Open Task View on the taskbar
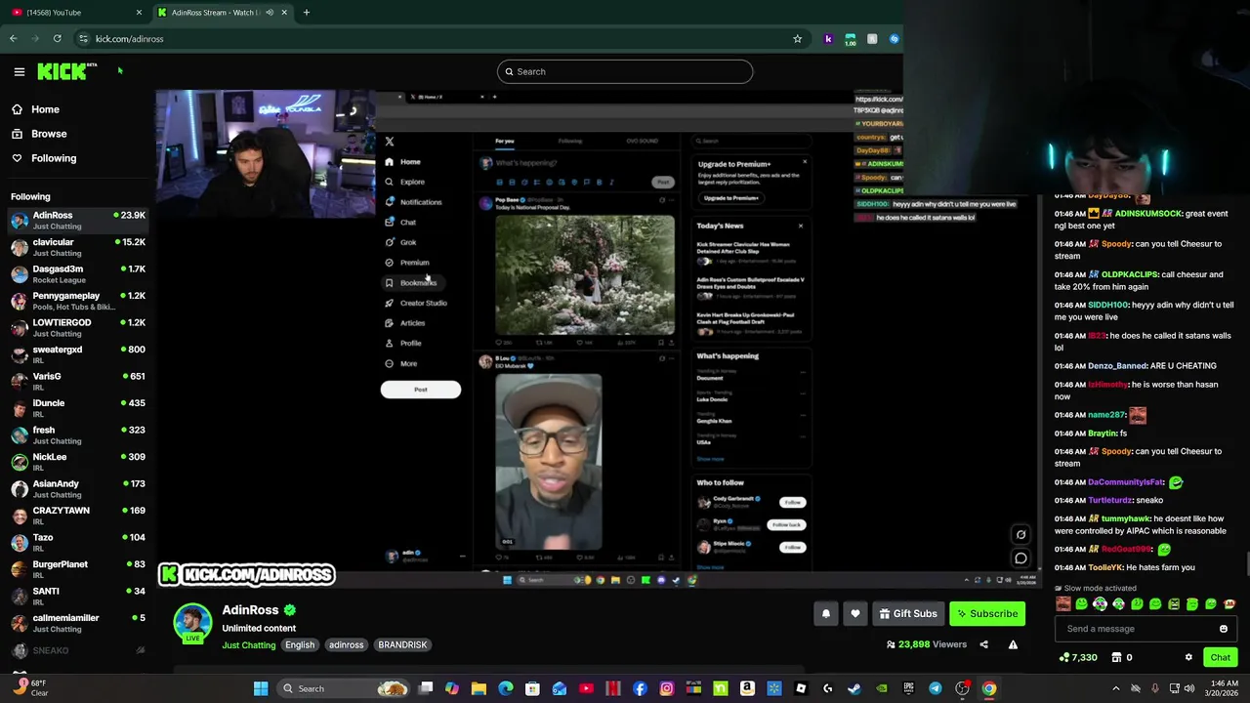 (426, 688)
